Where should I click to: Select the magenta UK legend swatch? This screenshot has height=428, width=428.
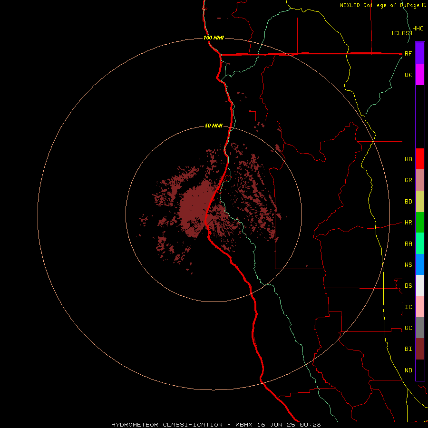pos(420,75)
